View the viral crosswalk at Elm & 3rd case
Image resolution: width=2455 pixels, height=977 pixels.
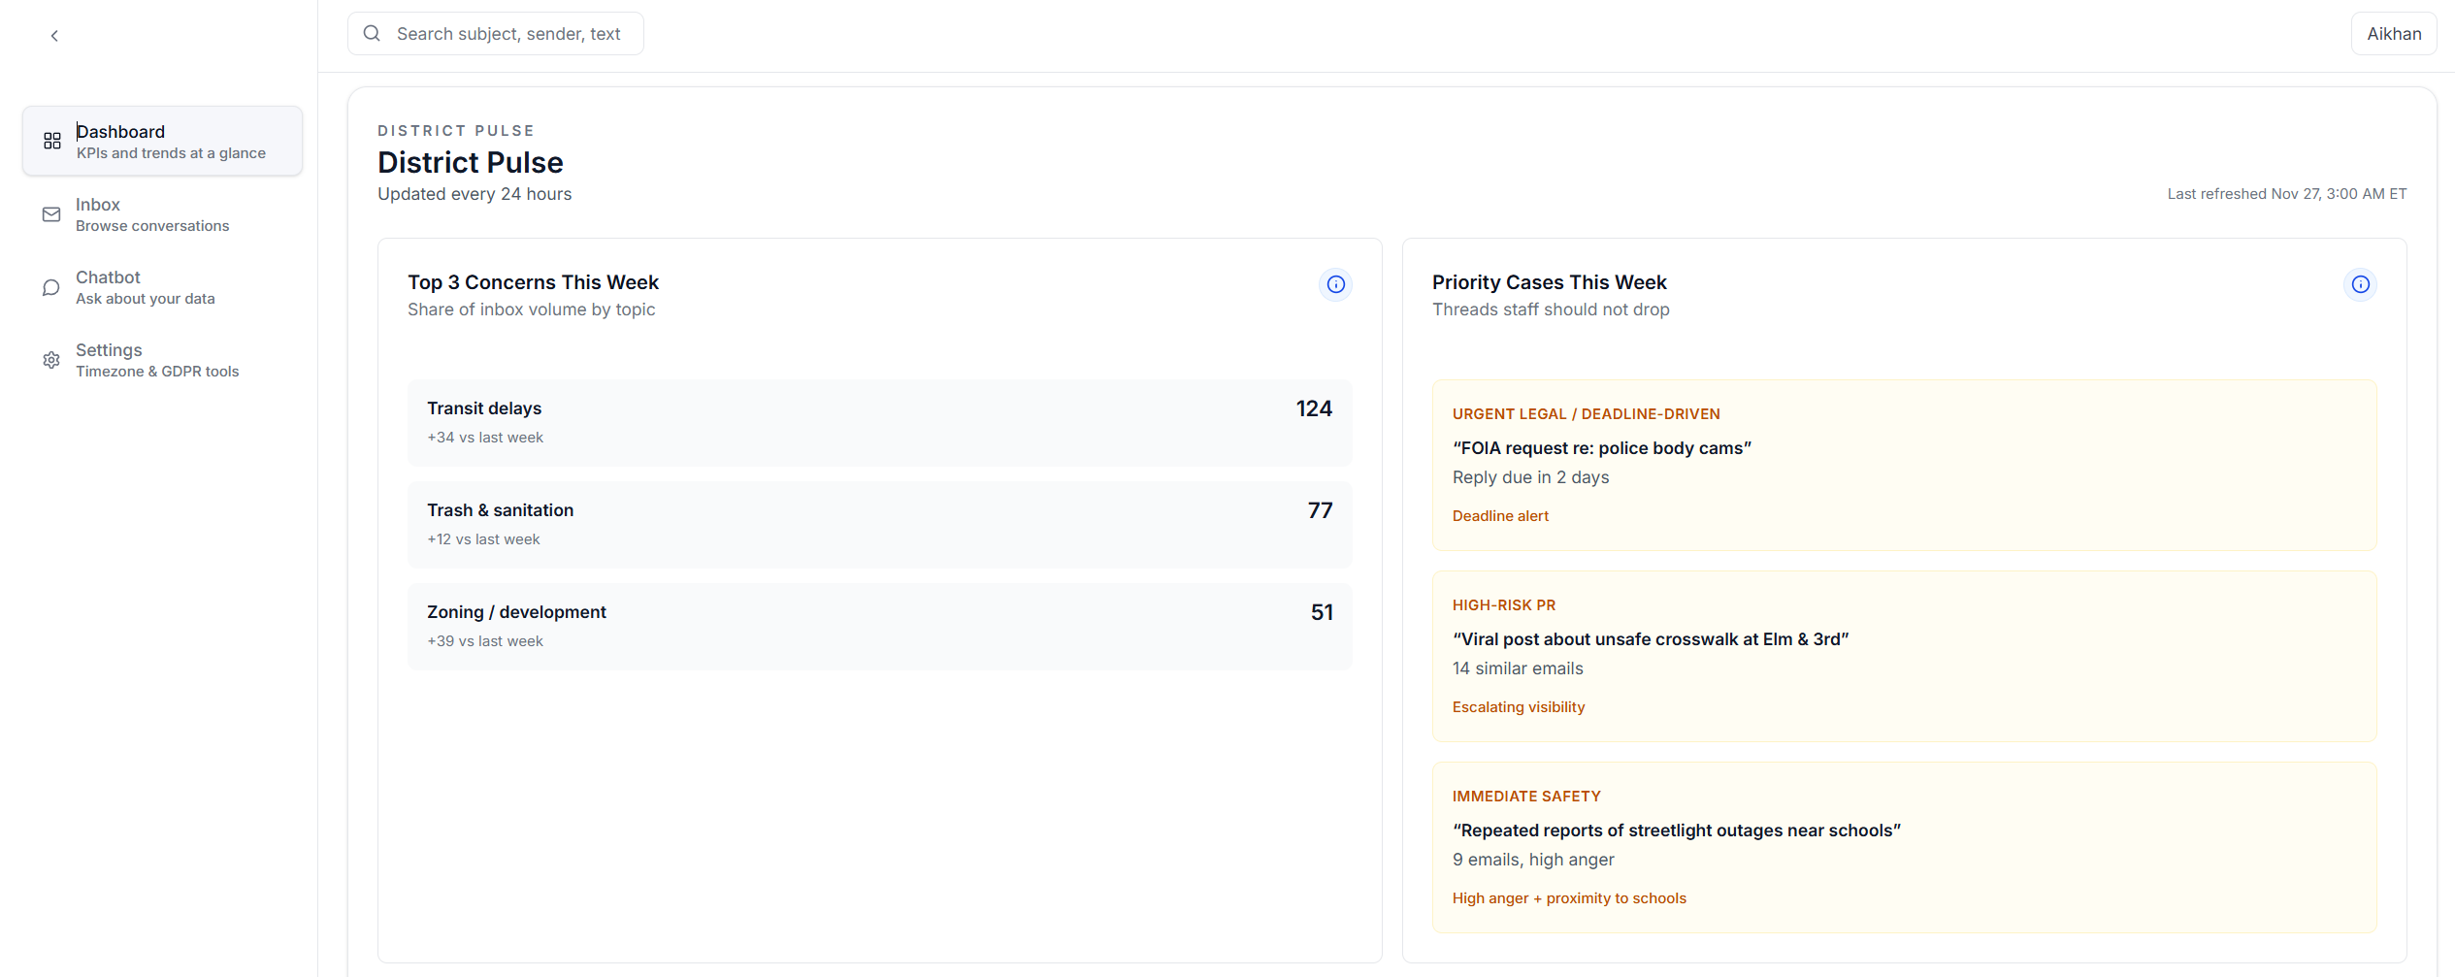(x=1903, y=656)
